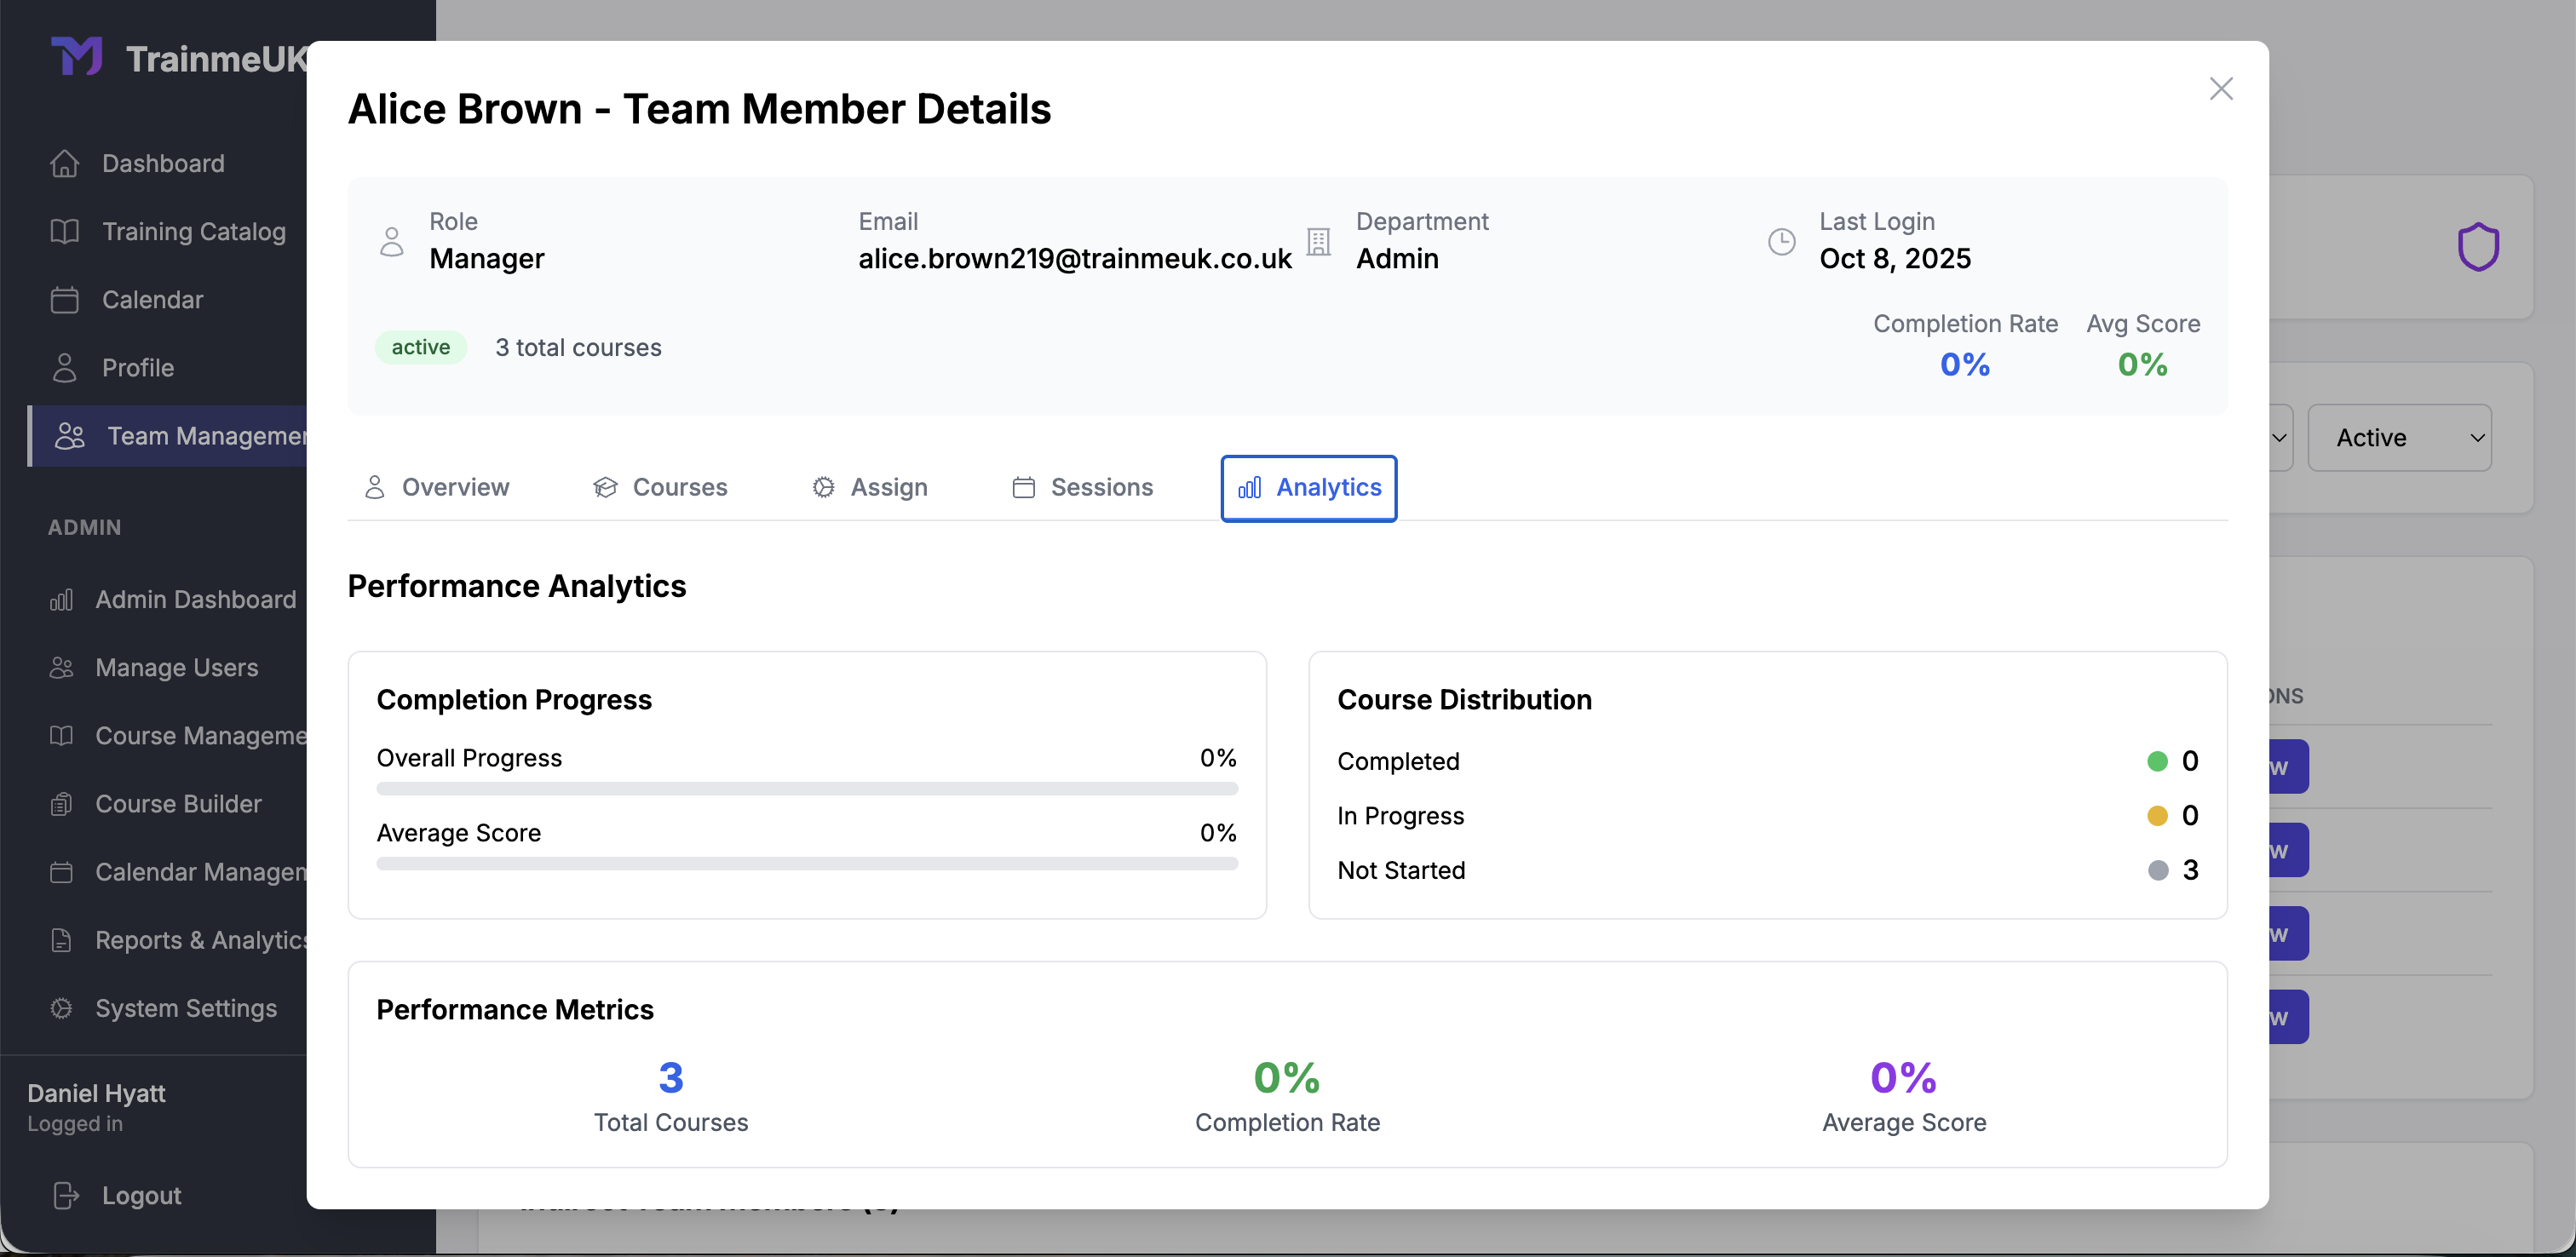Click the Overall Progress bar
Viewport: 2576px width, 1257px height.
(x=806, y=788)
